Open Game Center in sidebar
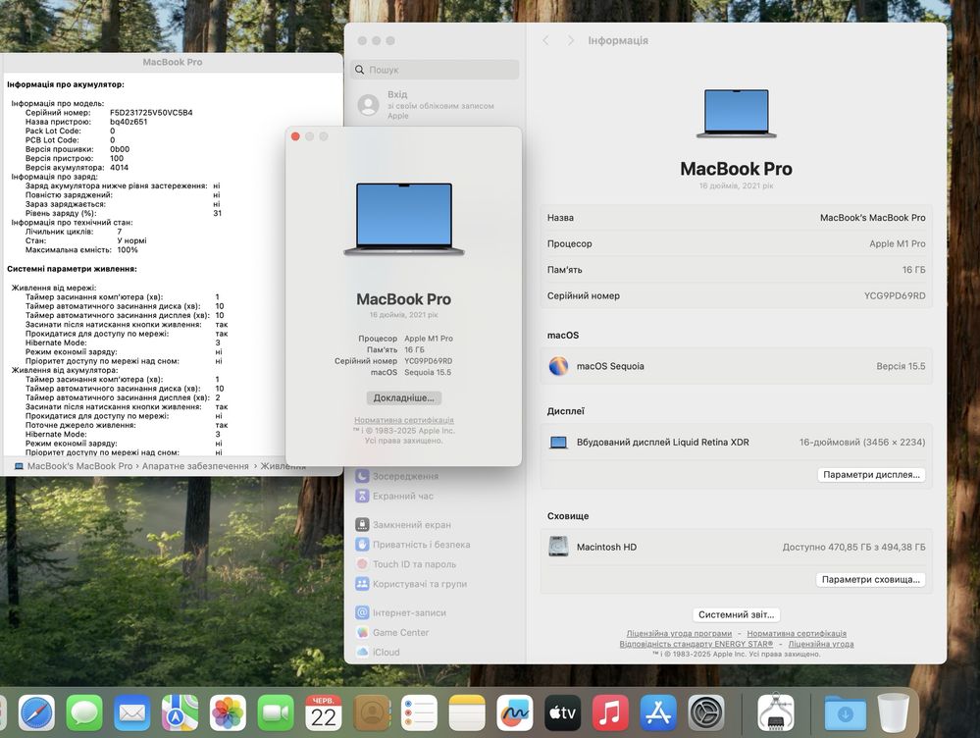980x738 pixels. (391, 632)
